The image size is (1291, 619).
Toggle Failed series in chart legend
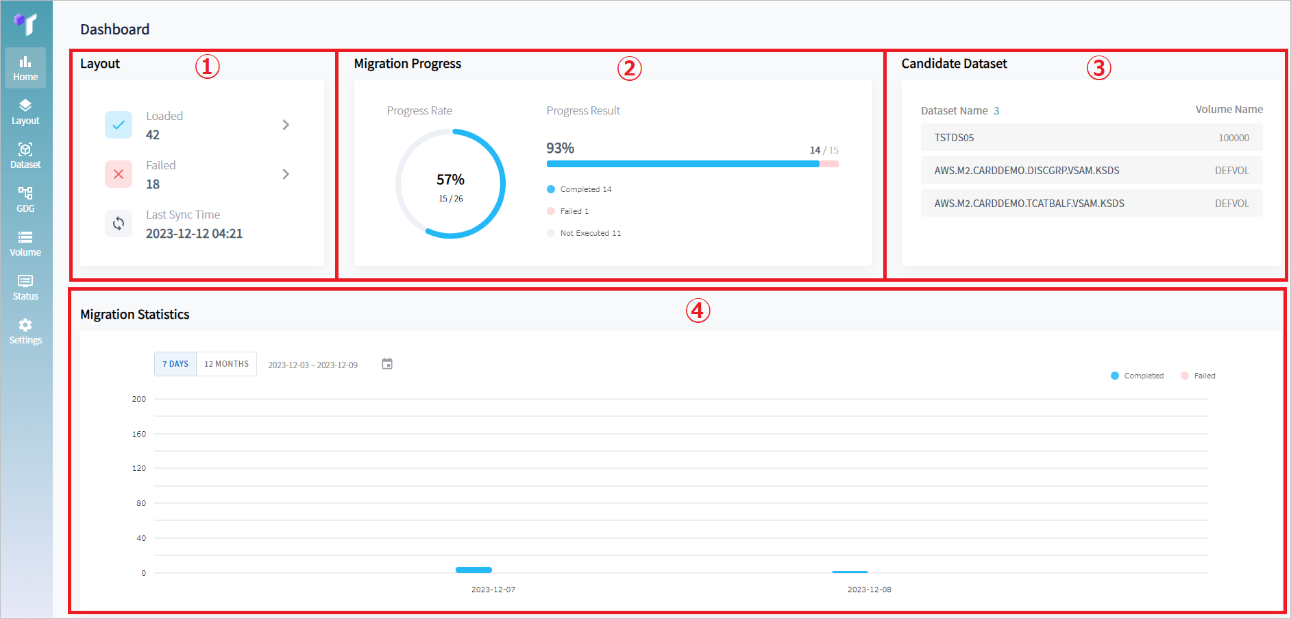(x=1198, y=376)
